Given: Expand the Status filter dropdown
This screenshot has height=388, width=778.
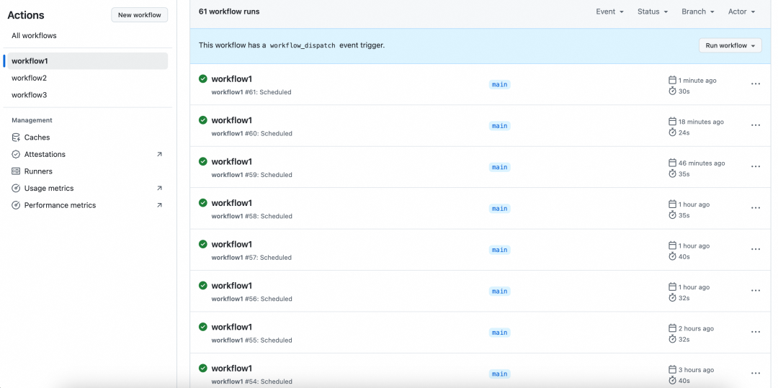Looking at the screenshot, I should click(x=652, y=12).
